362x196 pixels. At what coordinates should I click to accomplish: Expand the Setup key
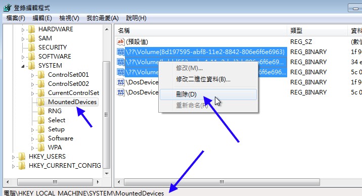[x=32, y=130]
